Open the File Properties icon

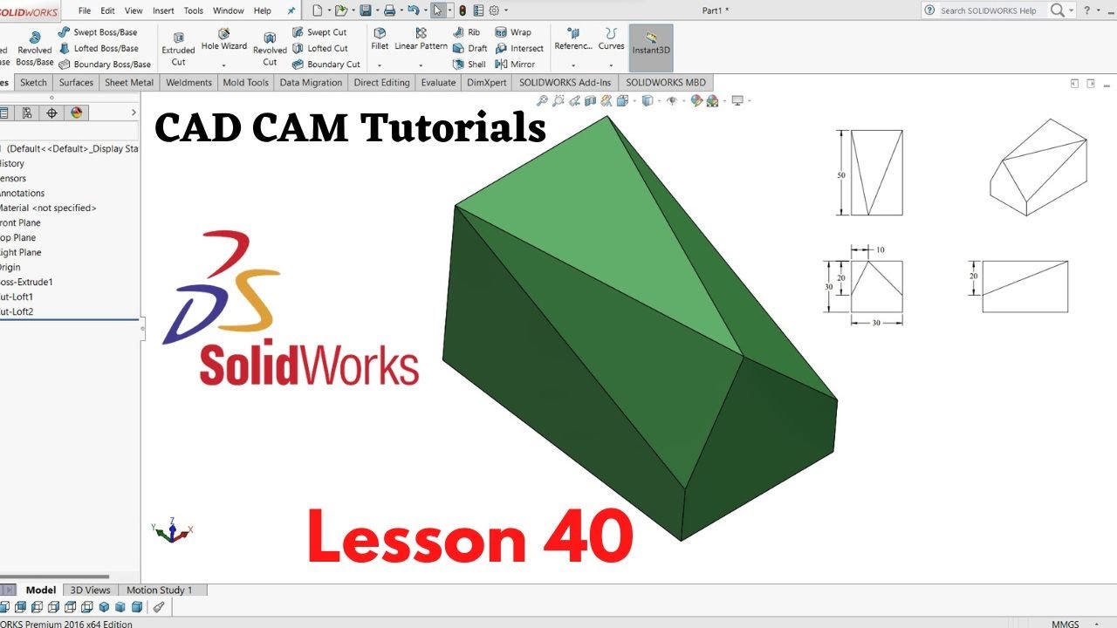(478, 10)
